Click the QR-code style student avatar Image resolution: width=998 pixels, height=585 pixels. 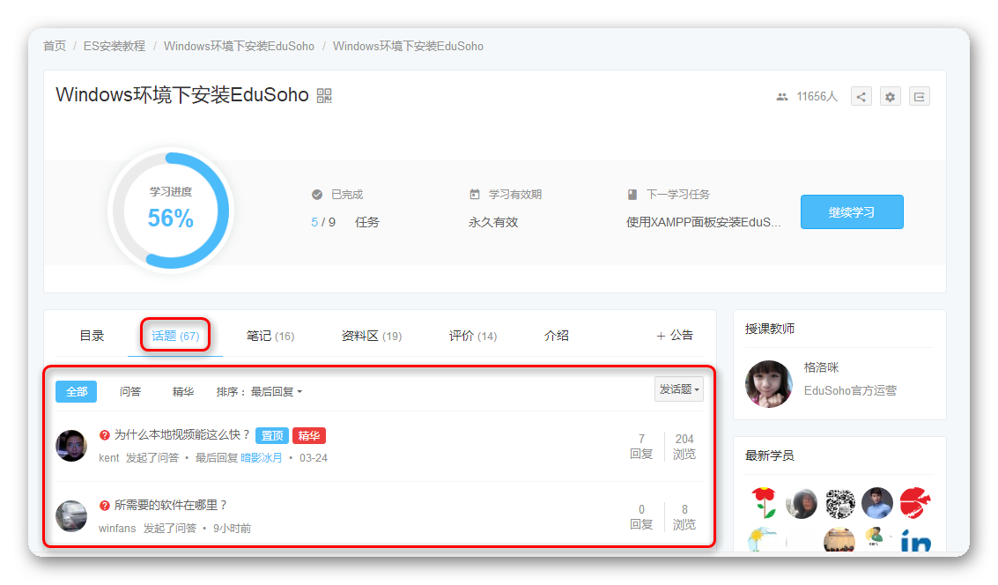[x=839, y=503]
